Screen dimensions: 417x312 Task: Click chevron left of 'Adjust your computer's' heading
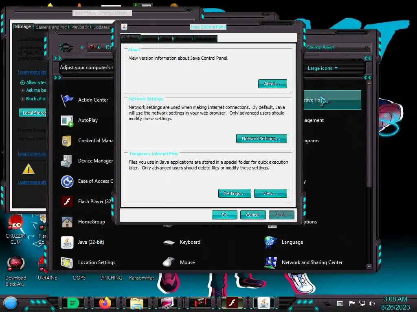(57, 58)
